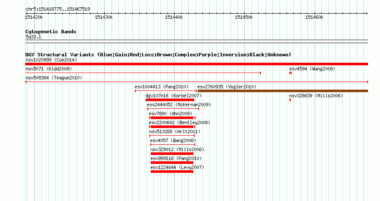The height and width of the screenshot is (201, 380).
Task: Click the esv2444052 thin red line
Action: (x=173, y=109)
